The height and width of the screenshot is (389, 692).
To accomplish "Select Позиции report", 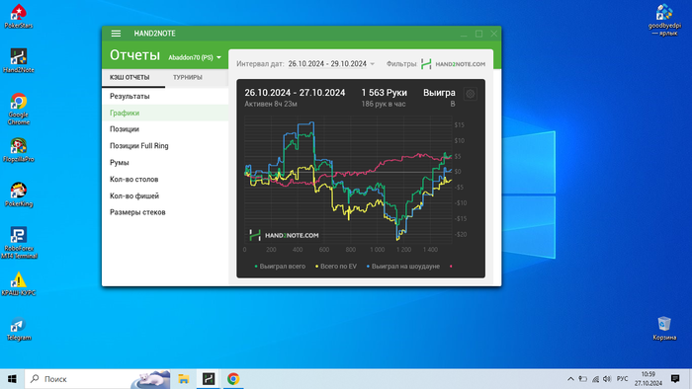I will click(165, 129).
